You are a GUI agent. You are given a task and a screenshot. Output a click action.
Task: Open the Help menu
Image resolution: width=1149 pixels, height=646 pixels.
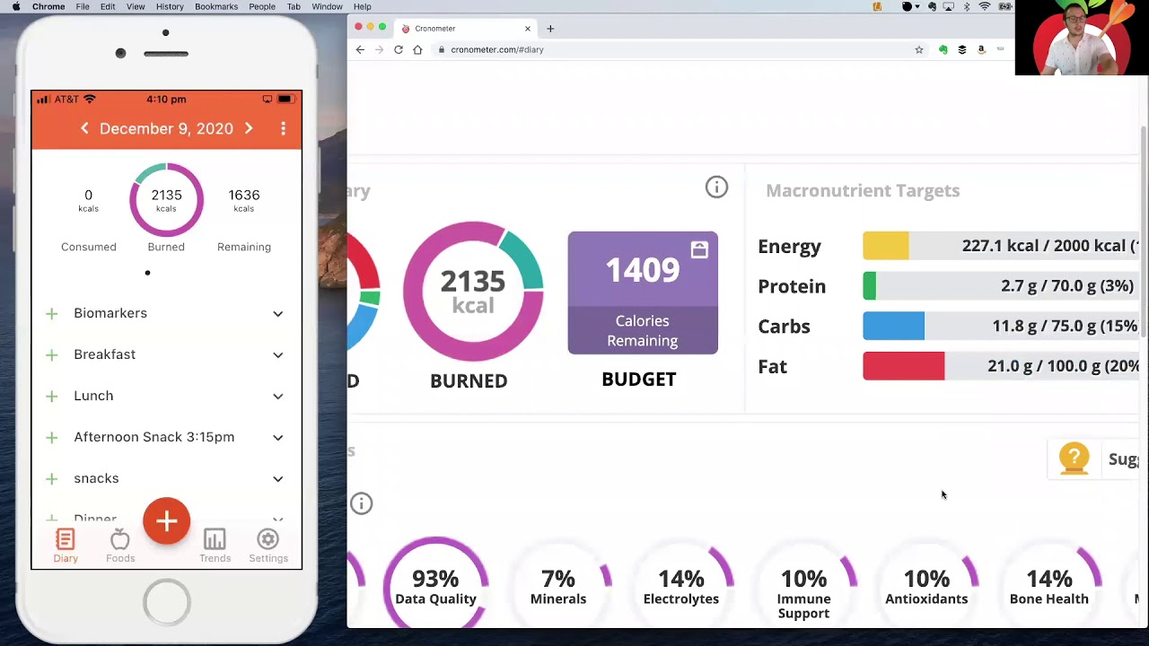click(x=363, y=6)
